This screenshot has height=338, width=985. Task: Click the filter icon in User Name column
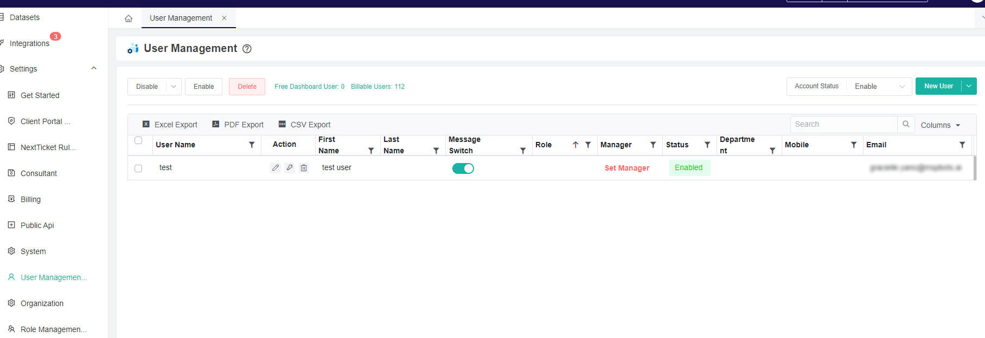tap(252, 145)
